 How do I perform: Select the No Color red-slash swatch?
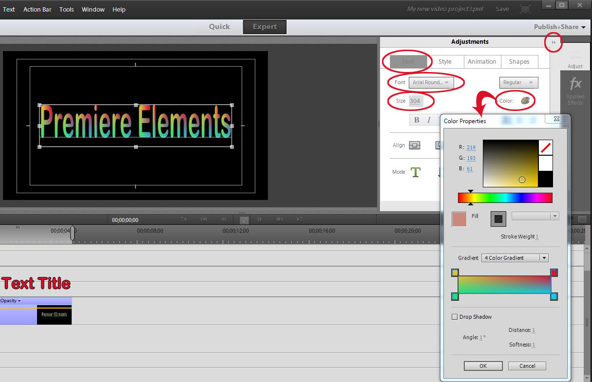point(546,148)
